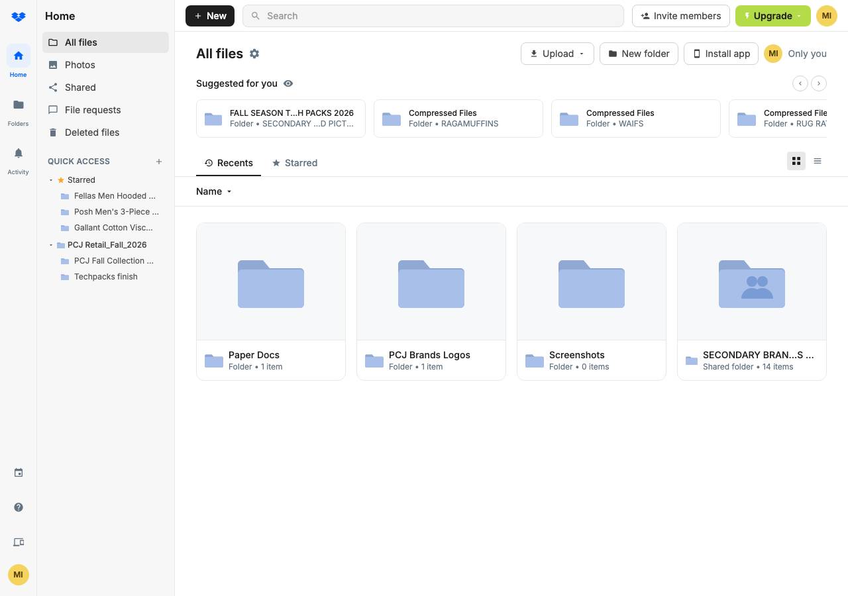Open the MI profile avatar top right
848x596 pixels.
pos(827,16)
